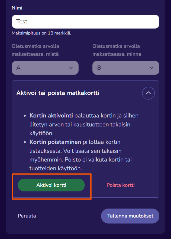Viewport: 171px width, 239px height.
Task: Collapse the section with the round chevron button
Action: tap(148, 93)
